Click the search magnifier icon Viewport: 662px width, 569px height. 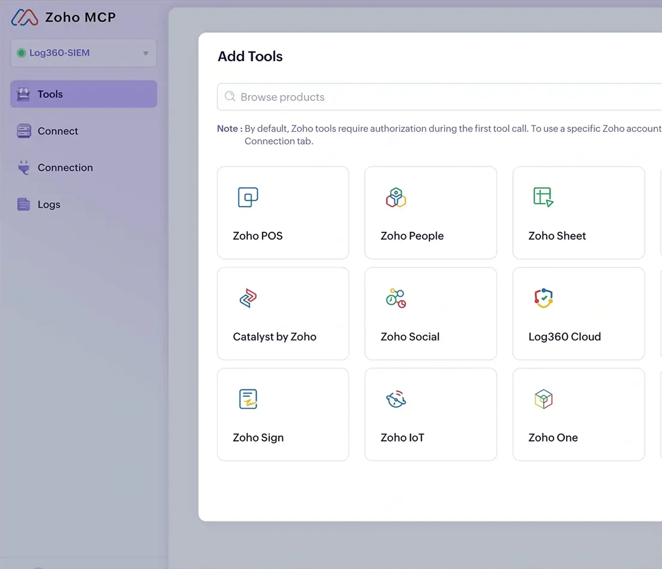tap(230, 96)
